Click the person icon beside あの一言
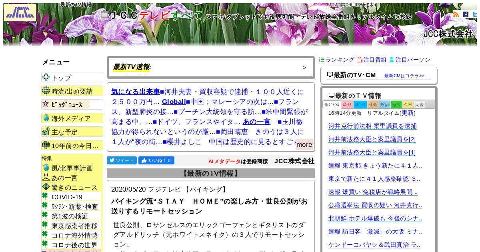Viewport: 480px width, 252px height. (x=46, y=177)
